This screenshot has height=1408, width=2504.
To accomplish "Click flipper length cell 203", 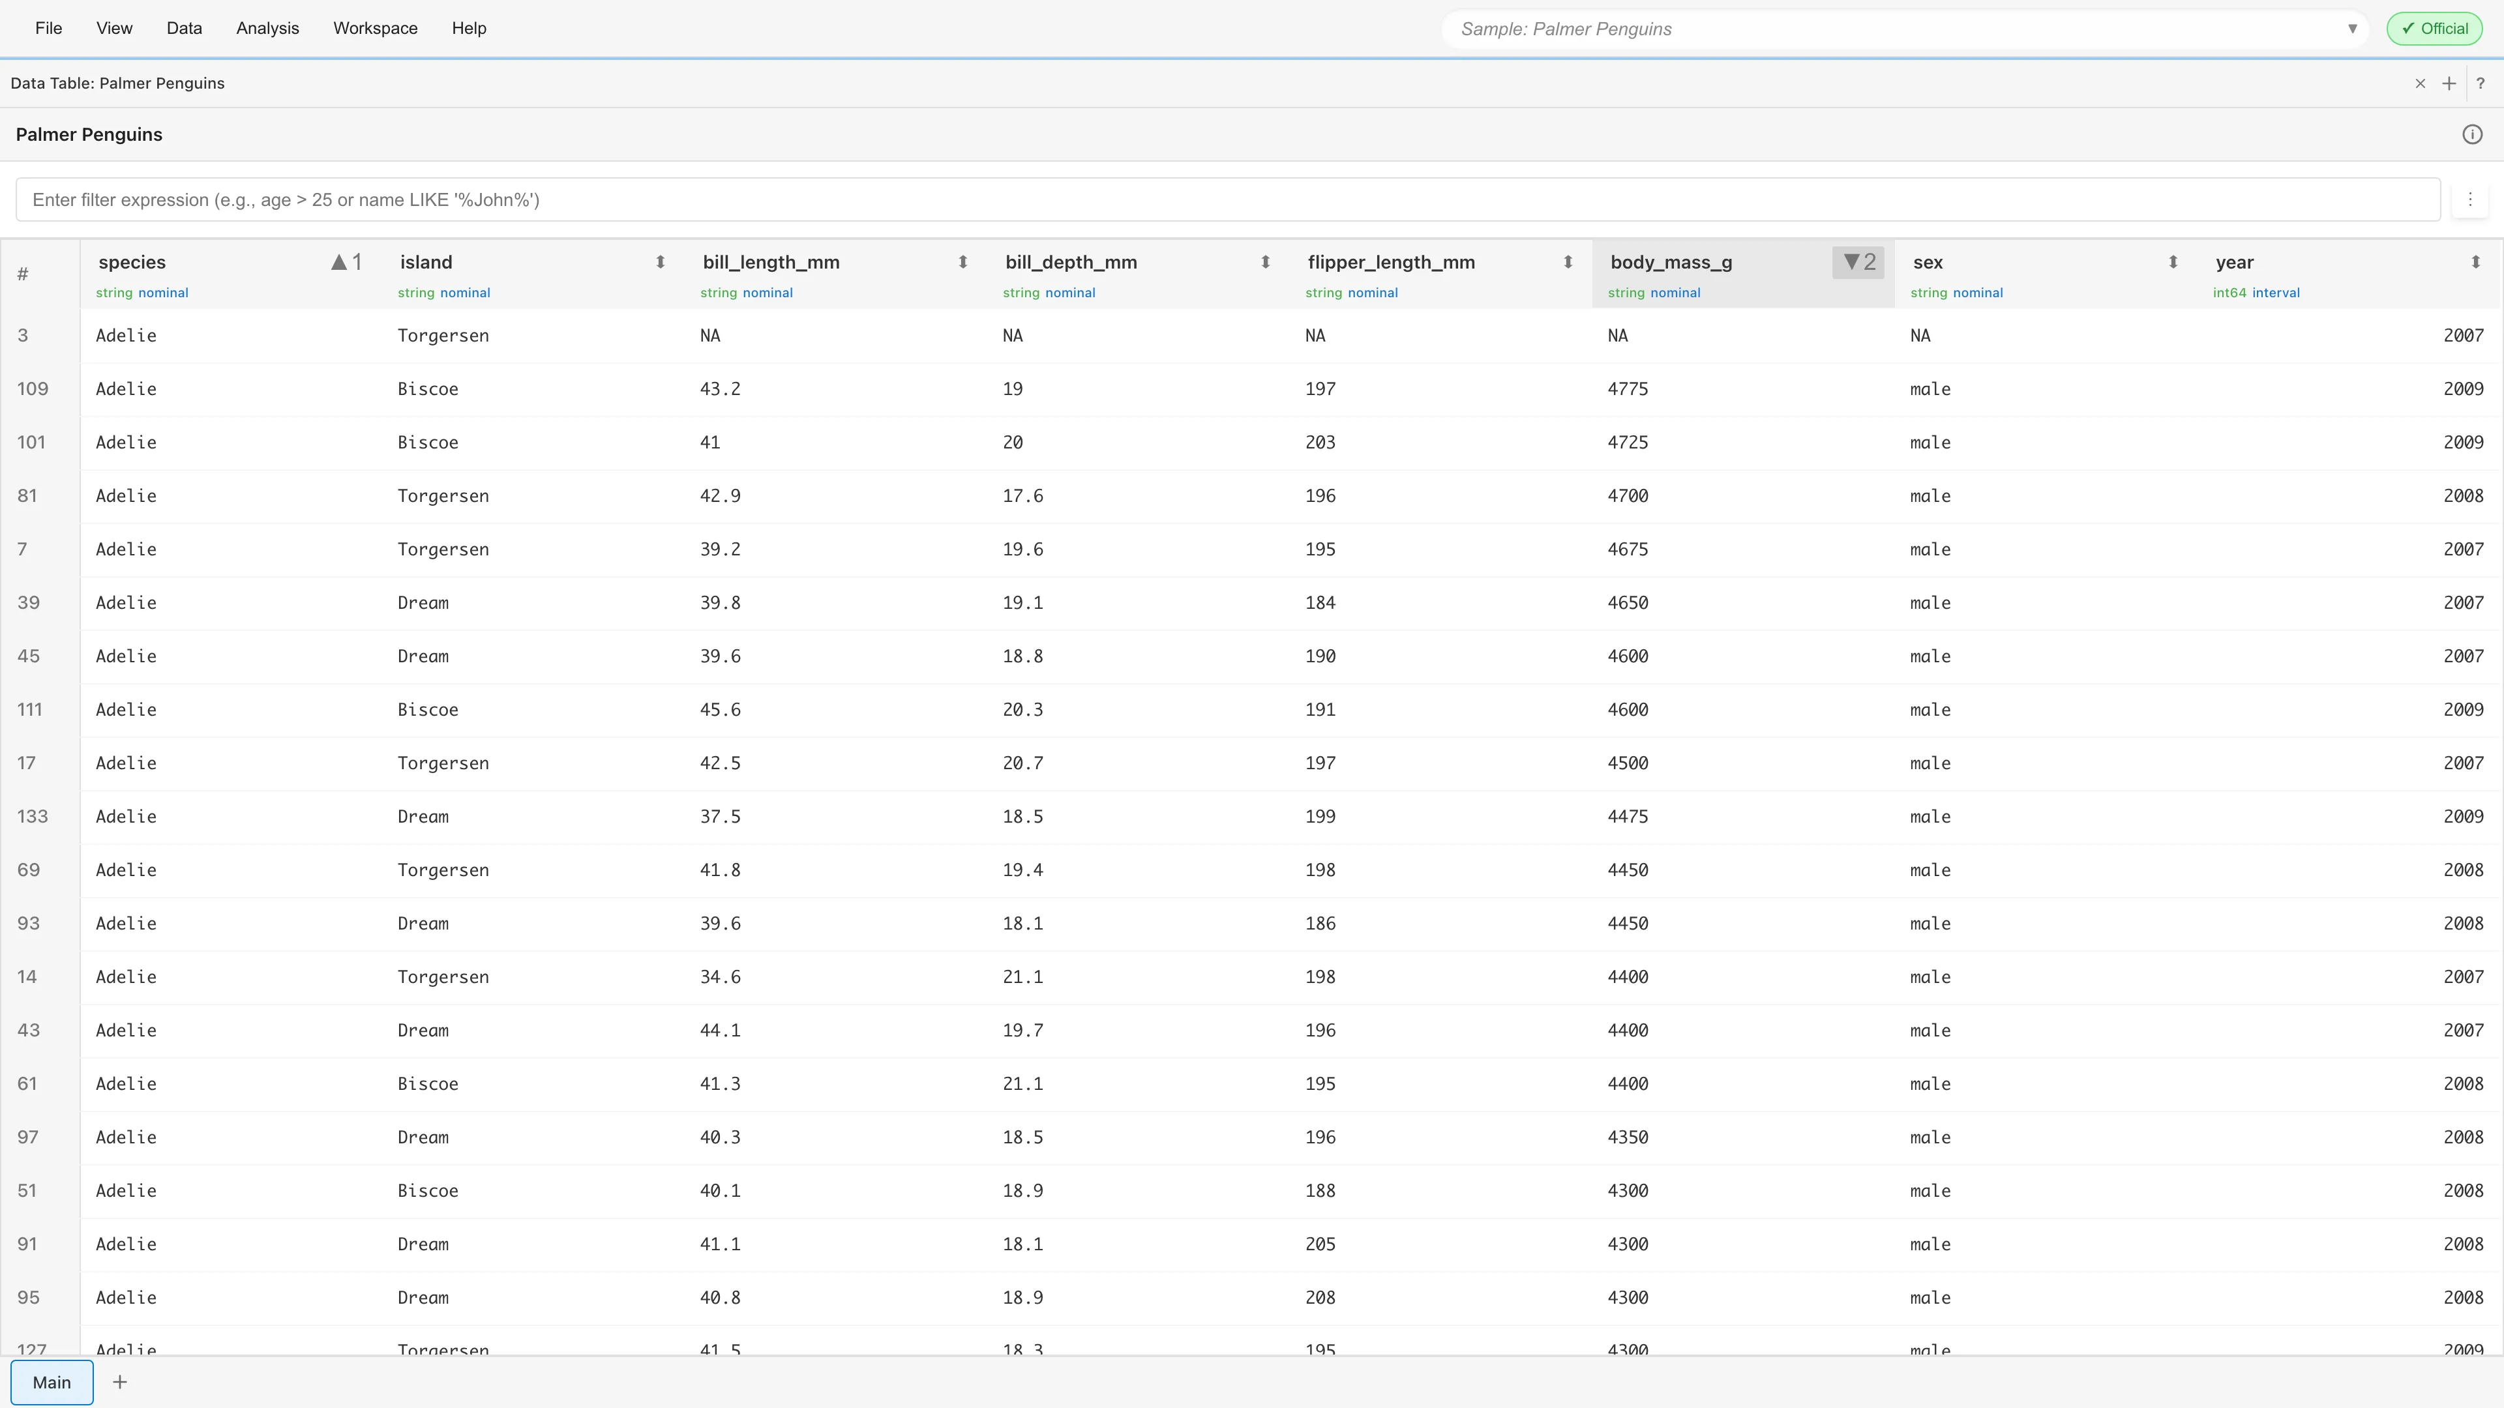I will [x=1320, y=442].
